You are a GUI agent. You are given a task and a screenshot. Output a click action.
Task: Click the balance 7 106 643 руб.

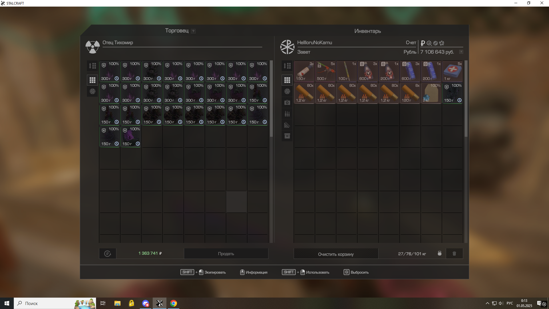(437, 52)
